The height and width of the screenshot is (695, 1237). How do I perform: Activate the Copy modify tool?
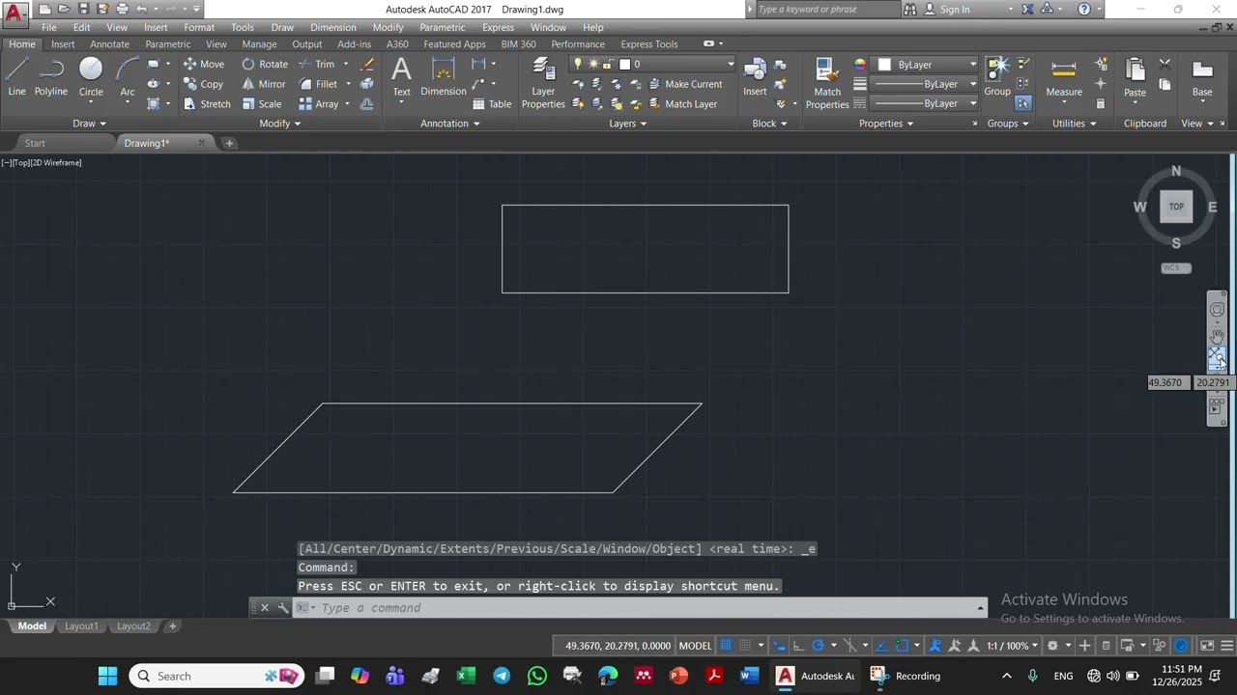coord(204,84)
